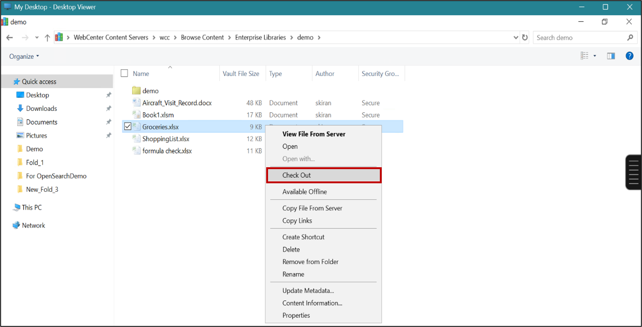Click the Back navigation arrow
Screen dimensions: 642x327
[10, 38]
